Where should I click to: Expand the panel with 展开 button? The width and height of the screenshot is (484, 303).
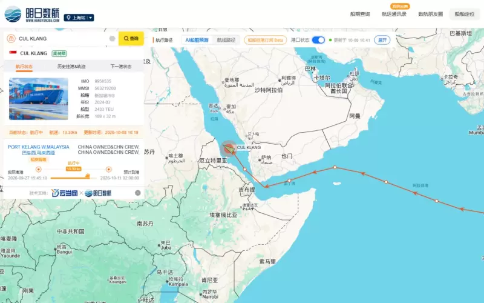(x=382, y=40)
